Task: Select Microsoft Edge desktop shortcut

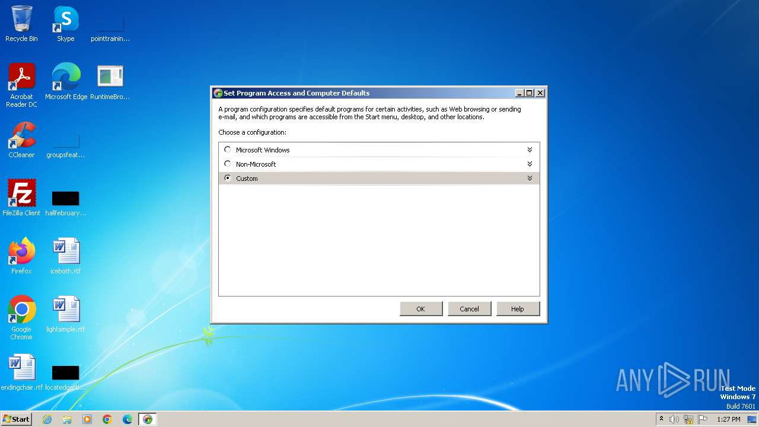Action: click(66, 82)
